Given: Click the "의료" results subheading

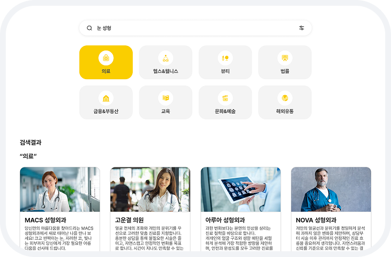Looking at the screenshot, I should pyautogui.click(x=28, y=156).
